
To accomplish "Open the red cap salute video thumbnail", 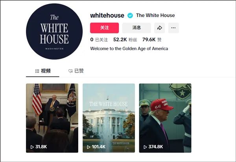I will click(x=165, y=118).
